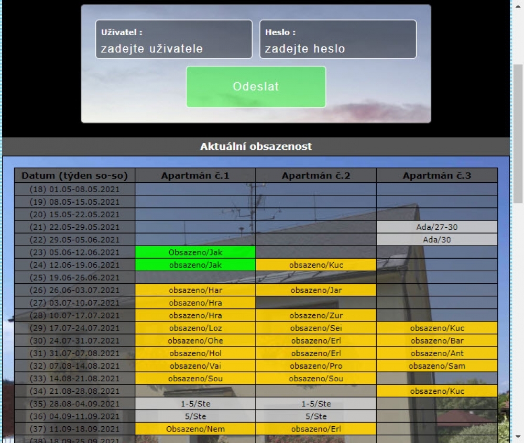This screenshot has height=443, width=524.
Task: Select date row (33) 14.08-21.08.2021
Action: [74, 379]
